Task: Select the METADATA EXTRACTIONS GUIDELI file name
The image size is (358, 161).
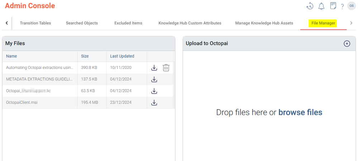Action: (x=39, y=80)
